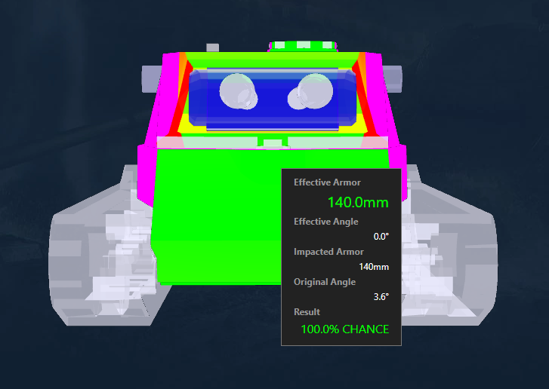Select the green commander's cupola on turret roof
Viewport: 549px width, 389px height.
pyautogui.click(x=304, y=46)
